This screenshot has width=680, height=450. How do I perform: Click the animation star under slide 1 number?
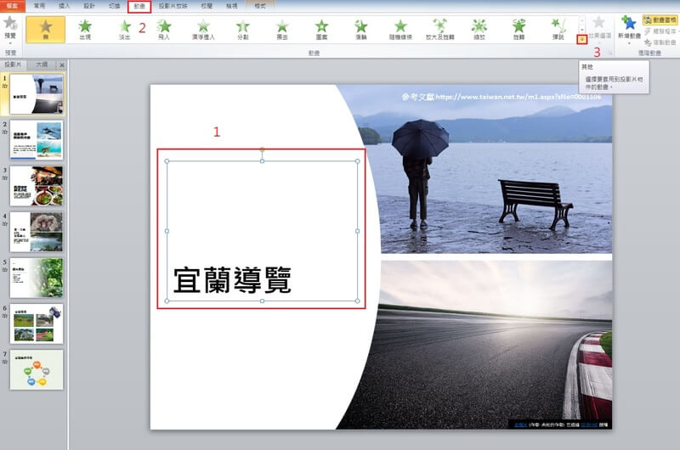[x=5, y=87]
